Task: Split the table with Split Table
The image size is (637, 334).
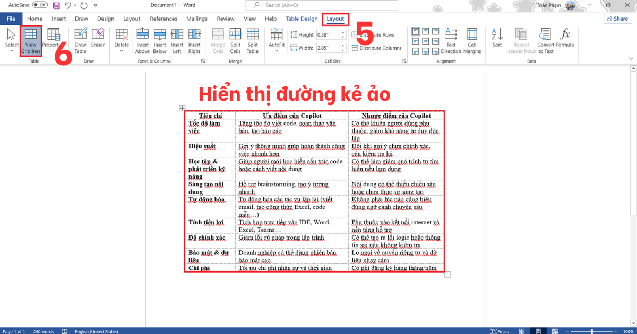Action: click(253, 41)
